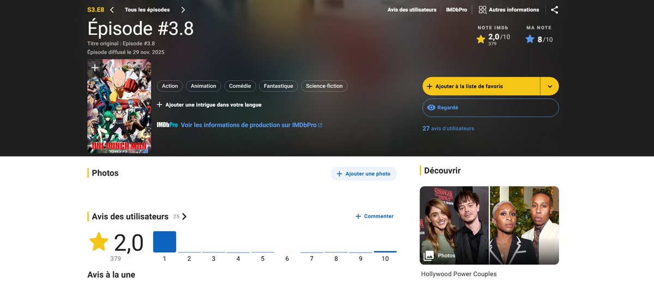Open Hollywood Power Couples photo gallery
The height and width of the screenshot is (281, 654).
tap(489, 225)
